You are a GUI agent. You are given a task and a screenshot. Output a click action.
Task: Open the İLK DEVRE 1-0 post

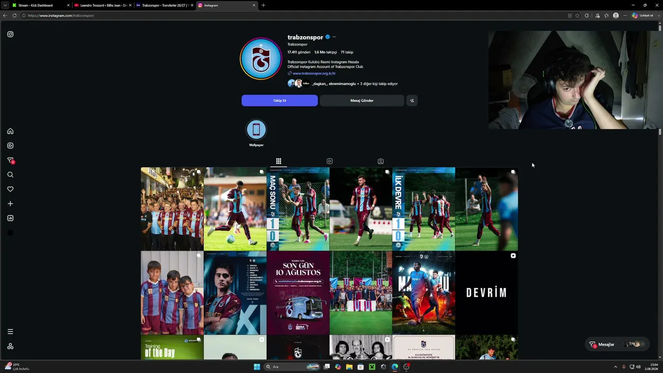tap(424, 209)
